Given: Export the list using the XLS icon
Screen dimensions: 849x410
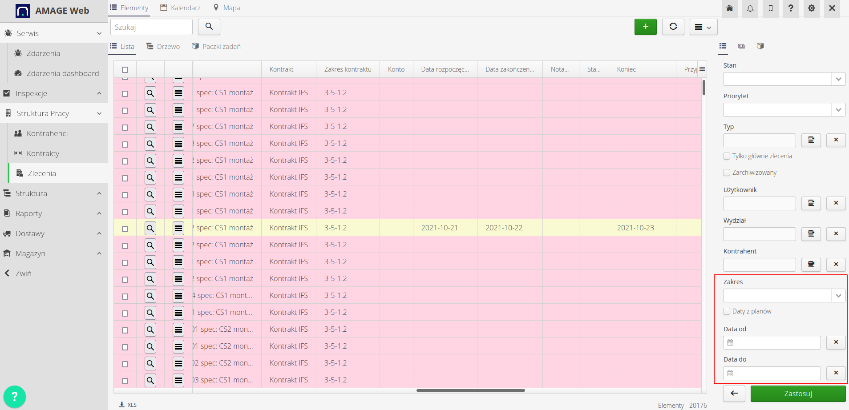Looking at the screenshot, I should click(x=128, y=404).
